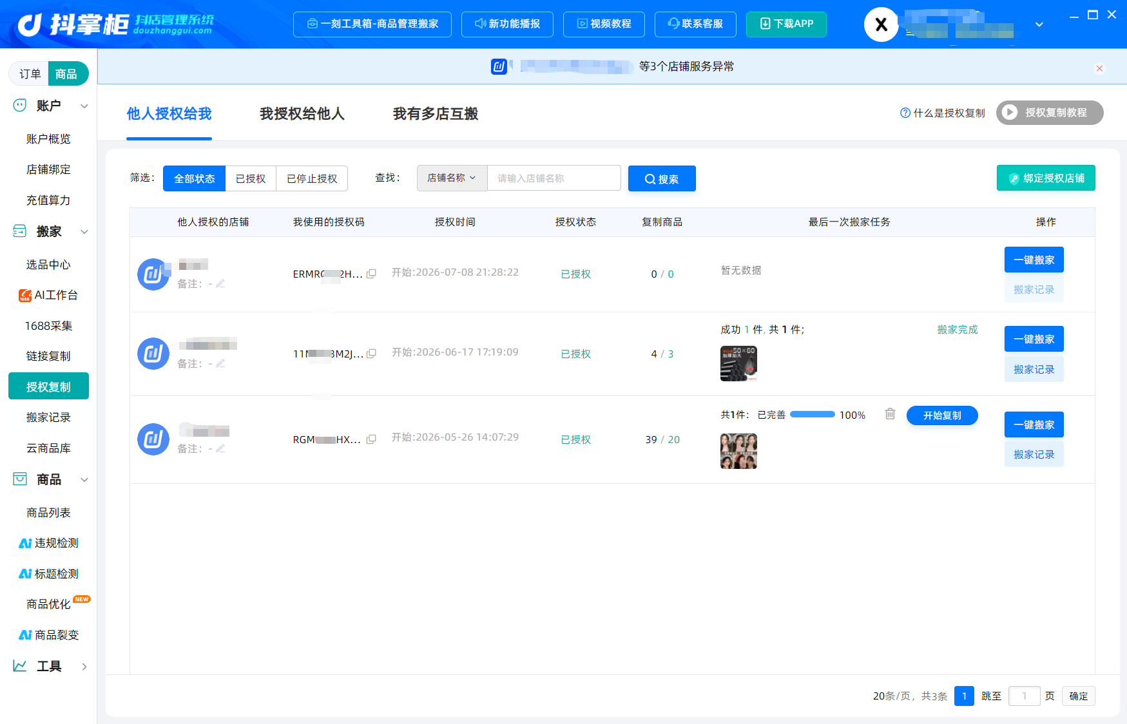The width and height of the screenshot is (1127, 724).
Task: Edit remark for the 2026-06-17 shop
Action: (220, 363)
